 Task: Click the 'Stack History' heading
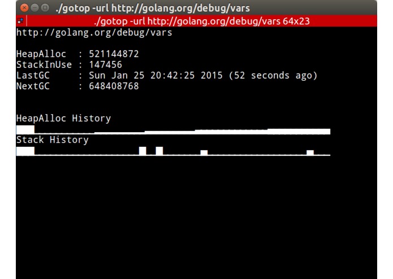point(53,139)
